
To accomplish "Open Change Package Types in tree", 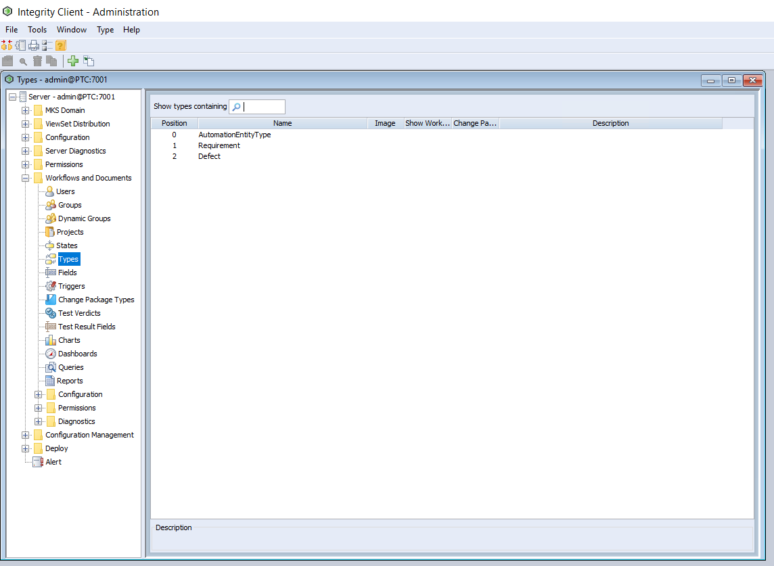I will click(x=96, y=300).
